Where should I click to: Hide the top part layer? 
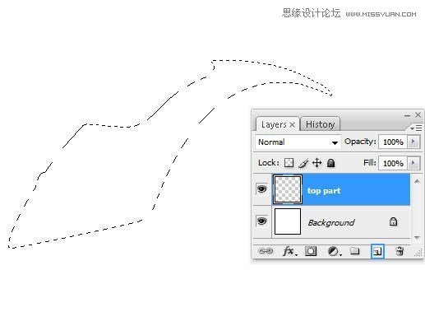click(261, 189)
